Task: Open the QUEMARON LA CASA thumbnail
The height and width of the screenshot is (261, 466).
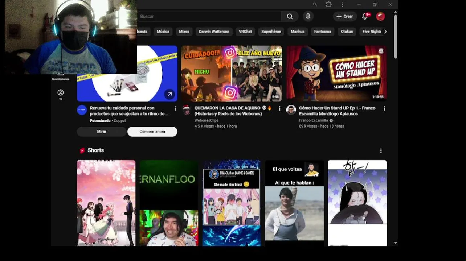Action: pos(232,74)
